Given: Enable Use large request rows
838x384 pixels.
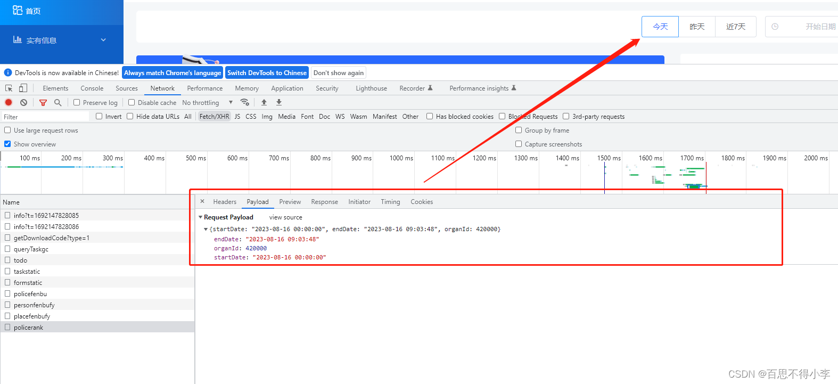Looking at the screenshot, I should (7, 130).
